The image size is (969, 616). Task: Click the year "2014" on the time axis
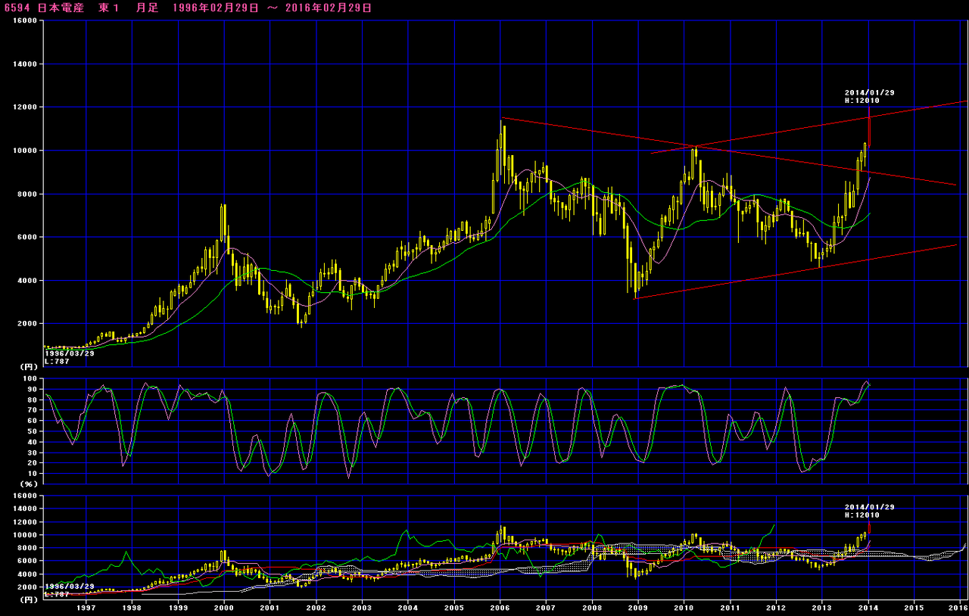pyautogui.click(x=868, y=607)
